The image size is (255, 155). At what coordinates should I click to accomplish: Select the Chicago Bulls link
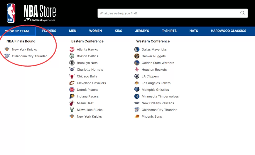[87, 76]
